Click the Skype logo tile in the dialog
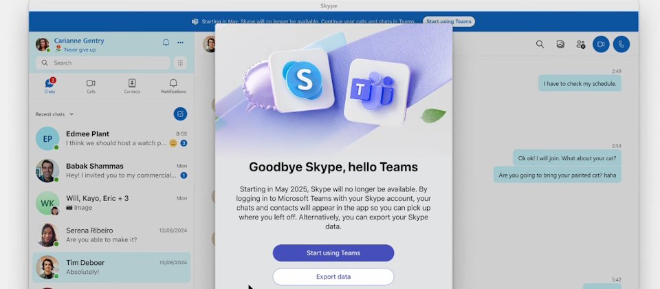The width and height of the screenshot is (660, 289). click(301, 80)
